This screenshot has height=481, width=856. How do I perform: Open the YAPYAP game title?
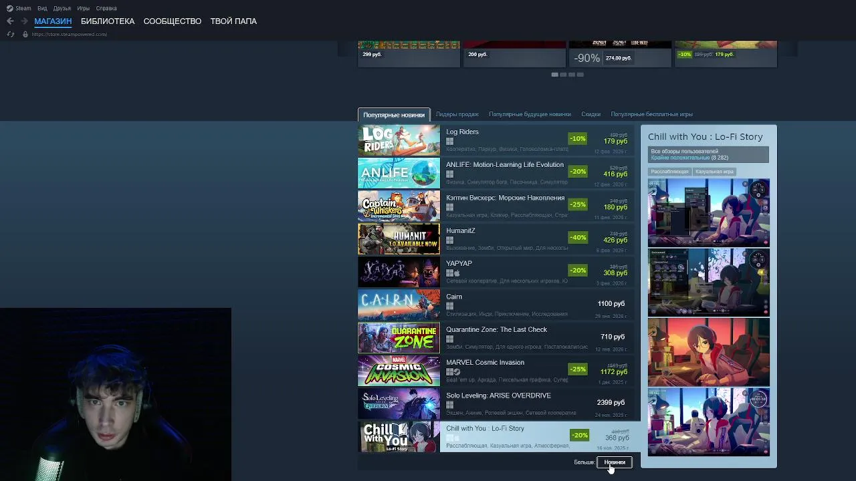pos(459,263)
